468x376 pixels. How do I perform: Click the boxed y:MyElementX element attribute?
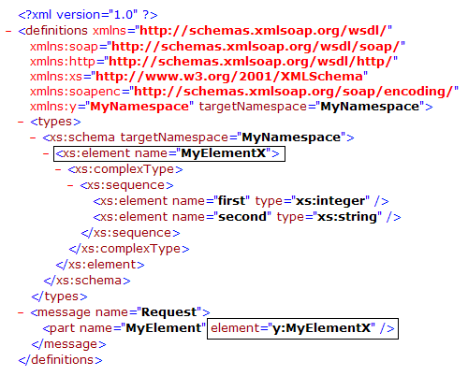[302, 328]
